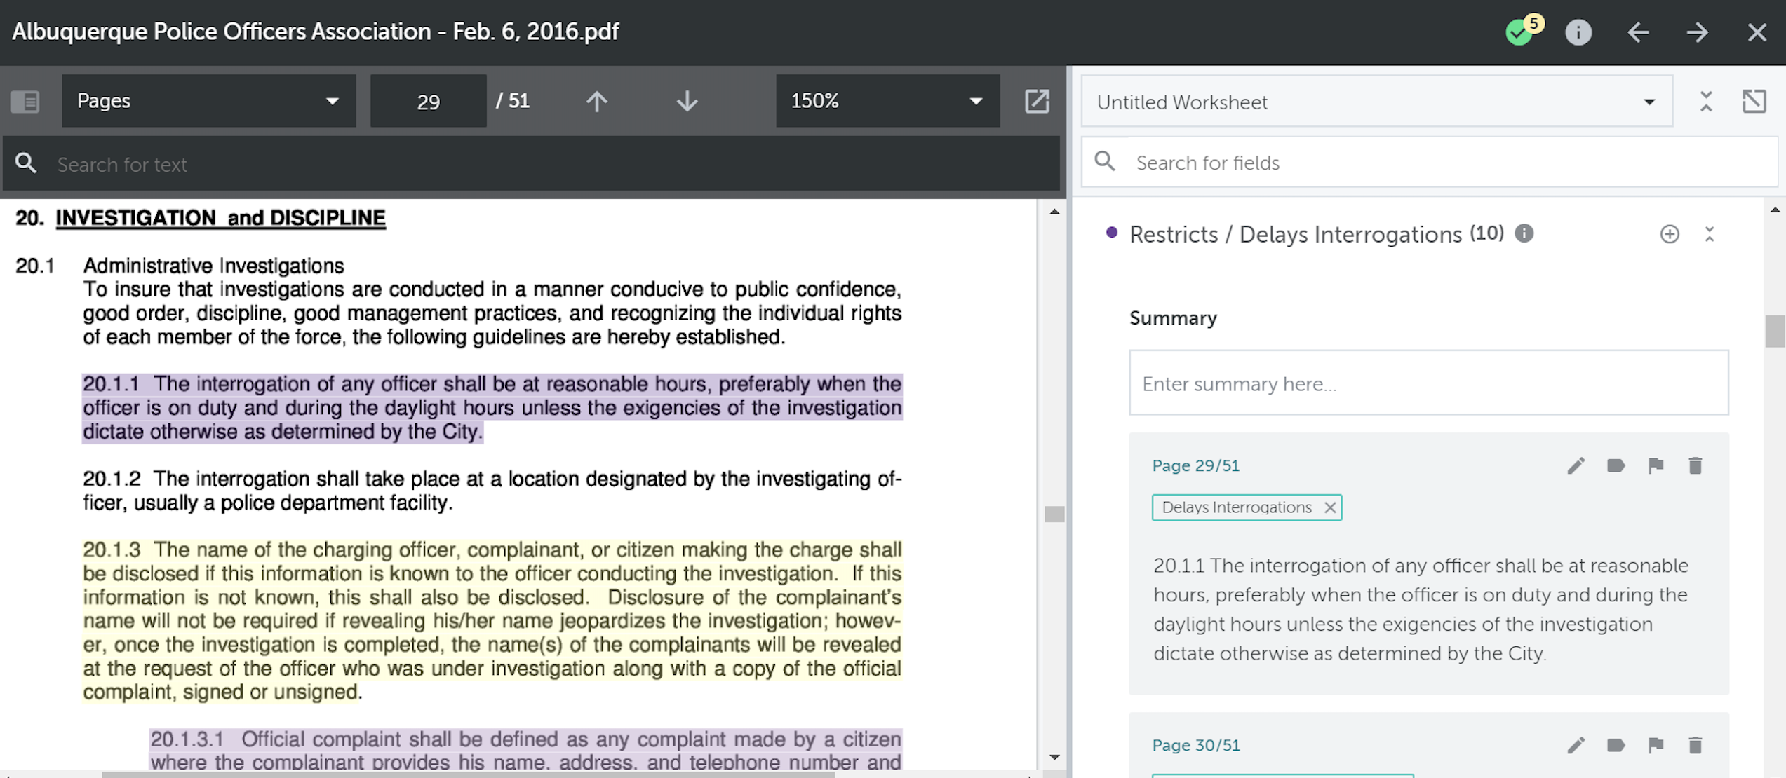Open the Untitled Worksheet dropdown
This screenshot has width=1786, height=778.
point(1376,102)
